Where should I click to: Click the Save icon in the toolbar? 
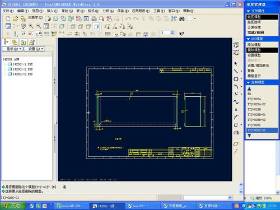tap(55, 18)
